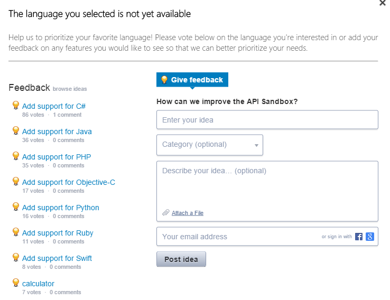
Task: Click the lightbulb icon beside C# idea
Action: [x=16, y=105]
